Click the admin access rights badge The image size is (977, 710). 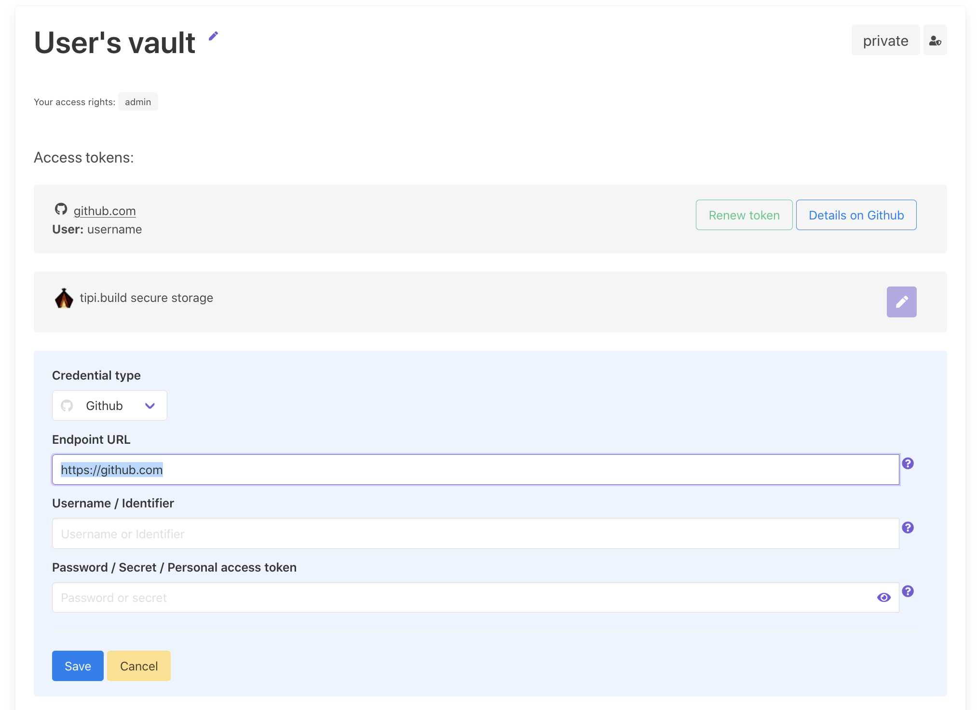tap(138, 101)
